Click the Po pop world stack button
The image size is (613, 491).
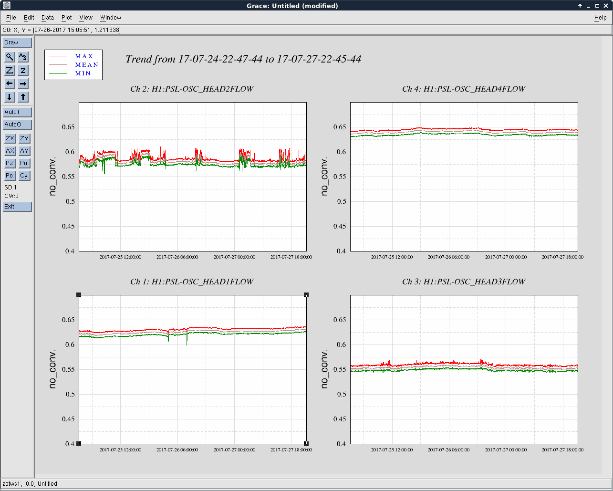pos(10,176)
